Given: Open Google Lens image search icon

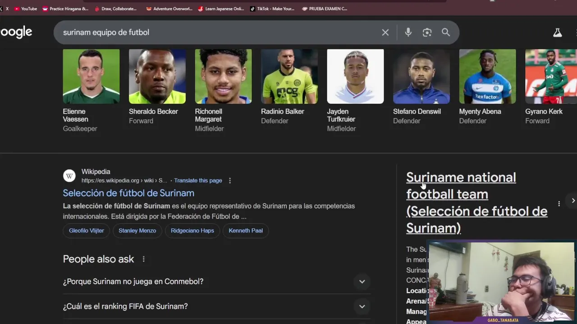Looking at the screenshot, I should 427,32.
